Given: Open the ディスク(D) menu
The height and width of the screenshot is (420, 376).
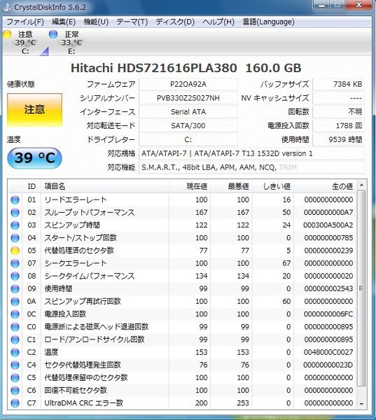Looking at the screenshot, I should tap(175, 22).
